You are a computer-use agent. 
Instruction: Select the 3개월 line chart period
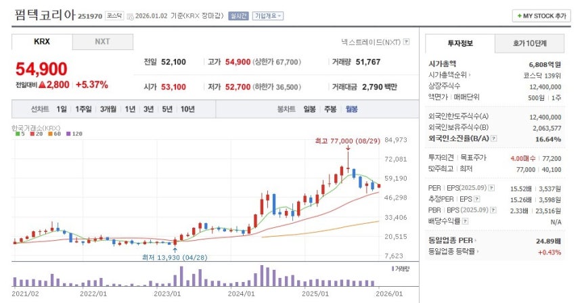pyautogui.click(x=108, y=109)
